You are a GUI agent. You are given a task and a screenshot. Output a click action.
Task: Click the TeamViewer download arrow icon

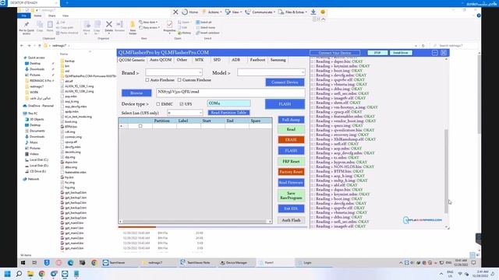(313, 12)
